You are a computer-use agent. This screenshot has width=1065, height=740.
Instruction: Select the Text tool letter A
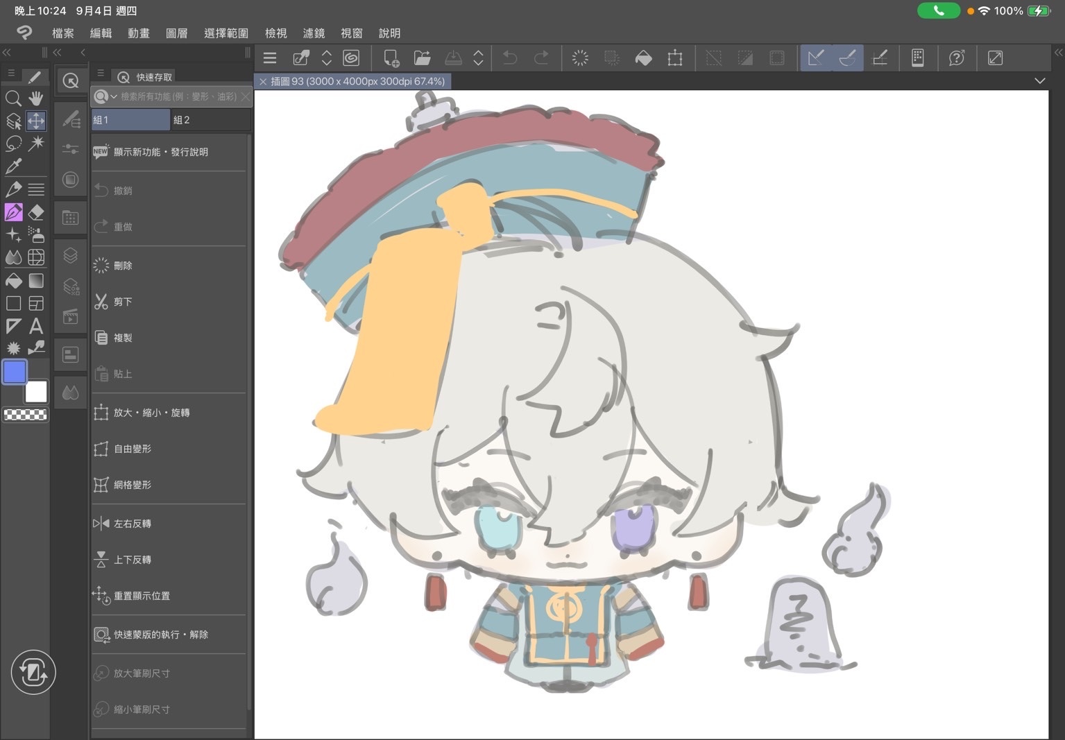pyautogui.click(x=36, y=326)
